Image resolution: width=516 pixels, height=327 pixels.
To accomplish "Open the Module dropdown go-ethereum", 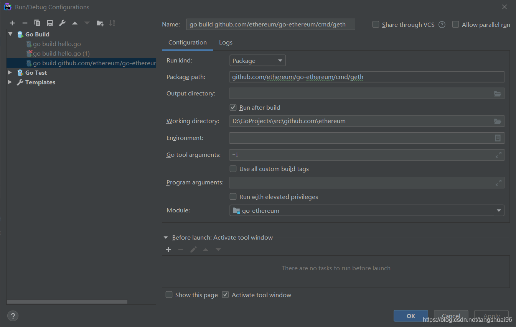I will [367, 210].
